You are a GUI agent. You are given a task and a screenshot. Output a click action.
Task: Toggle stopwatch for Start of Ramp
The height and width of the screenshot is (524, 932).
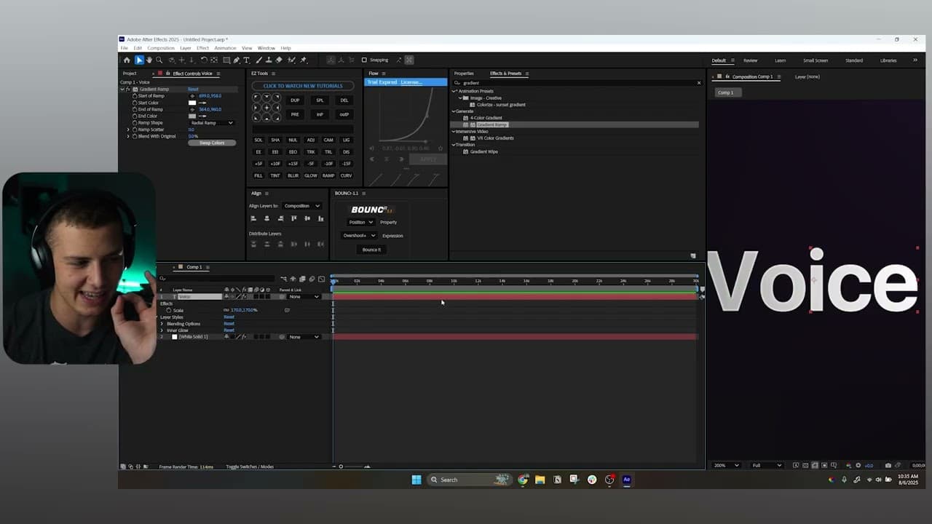133,96
